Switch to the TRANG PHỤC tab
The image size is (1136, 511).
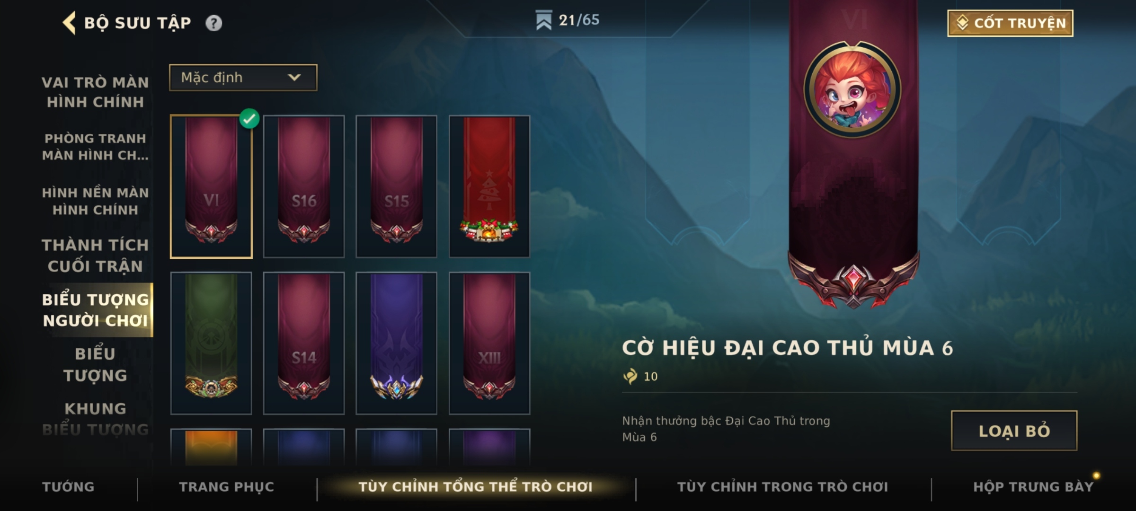(226, 487)
